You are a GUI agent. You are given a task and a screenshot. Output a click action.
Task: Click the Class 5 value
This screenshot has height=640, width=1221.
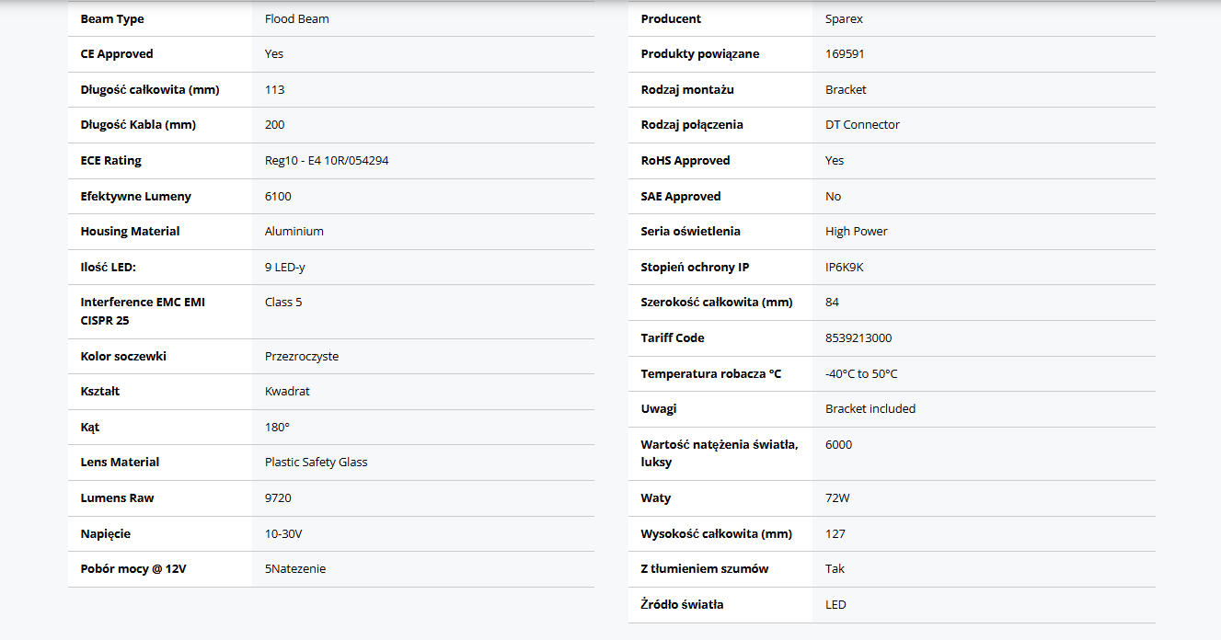[x=283, y=303]
